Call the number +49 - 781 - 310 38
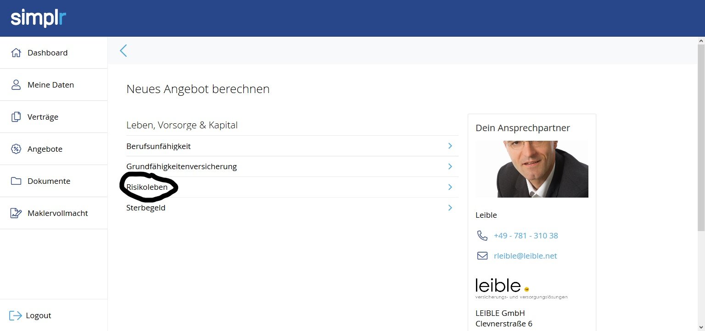The image size is (705, 331). coord(526,236)
